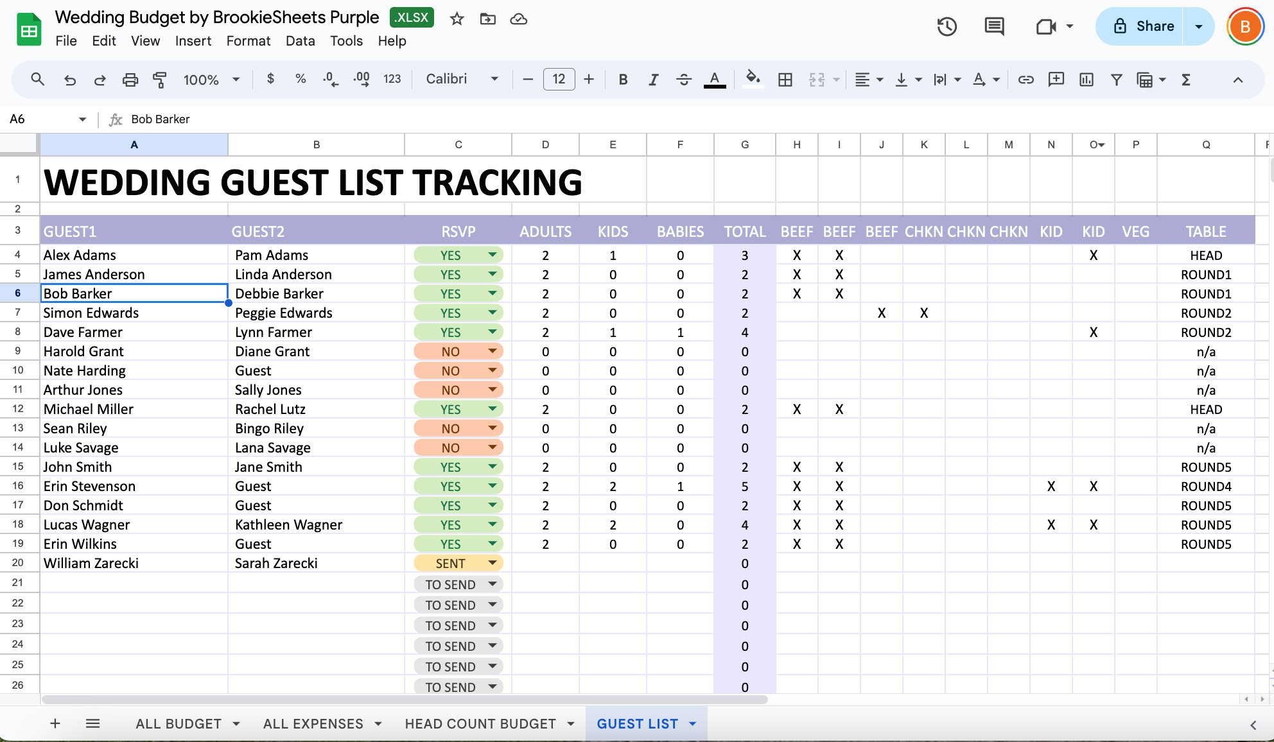Open the Format menu
1274x742 pixels.
click(248, 41)
